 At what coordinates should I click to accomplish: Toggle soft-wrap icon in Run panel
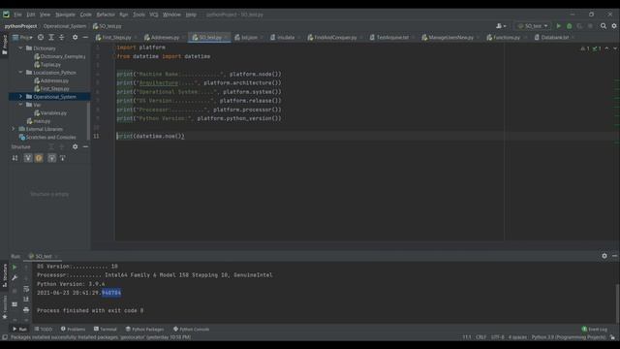click(x=26, y=289)
